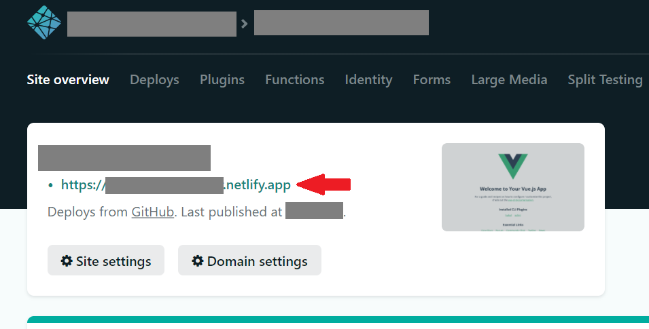Open Domain settings button
The image size is (649, 329).
tap(249, 260)
